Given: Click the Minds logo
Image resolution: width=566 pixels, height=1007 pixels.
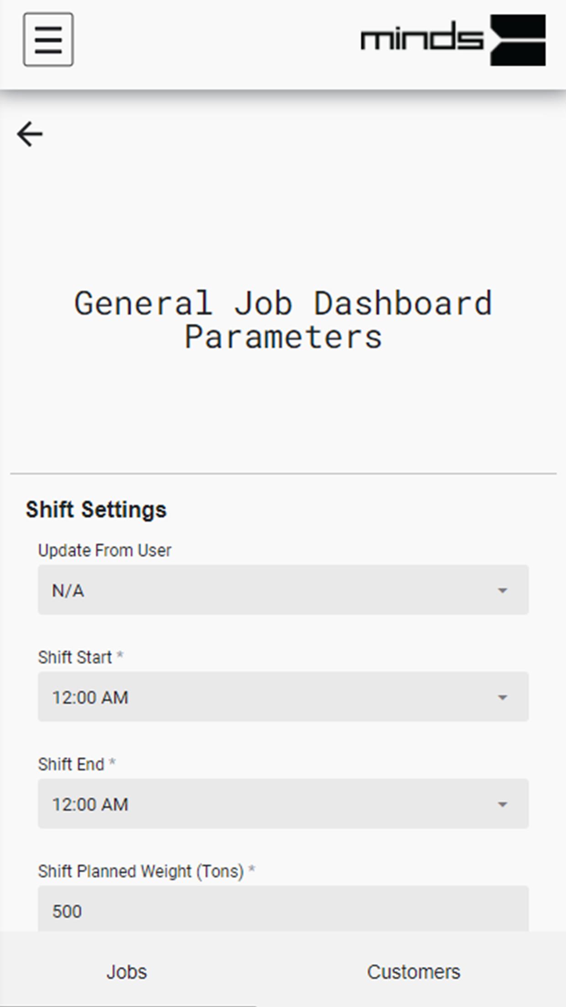Looking at the screenshot, I should 453,40.
